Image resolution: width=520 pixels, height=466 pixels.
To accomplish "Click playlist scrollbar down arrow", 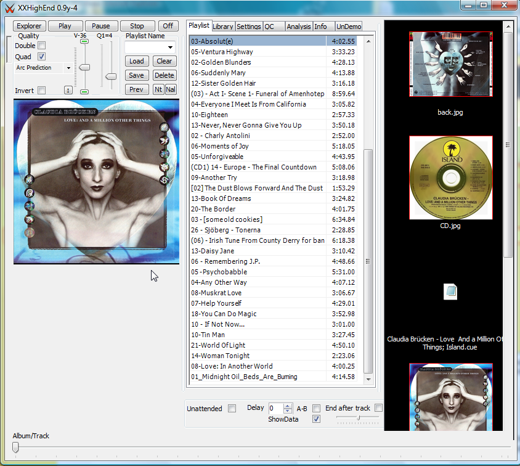I will [x=368, y=379].
